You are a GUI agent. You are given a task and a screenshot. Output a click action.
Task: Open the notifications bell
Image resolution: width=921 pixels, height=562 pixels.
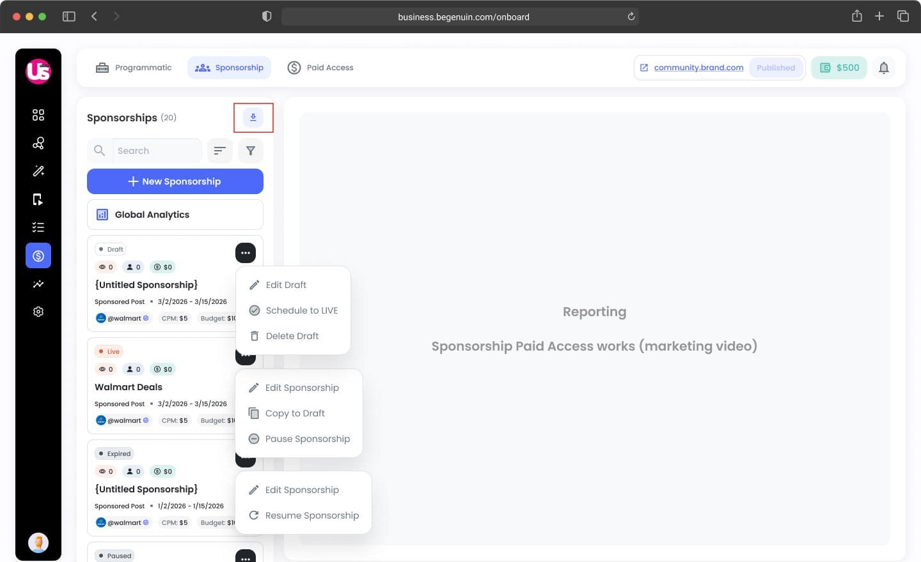coord(884,68)
